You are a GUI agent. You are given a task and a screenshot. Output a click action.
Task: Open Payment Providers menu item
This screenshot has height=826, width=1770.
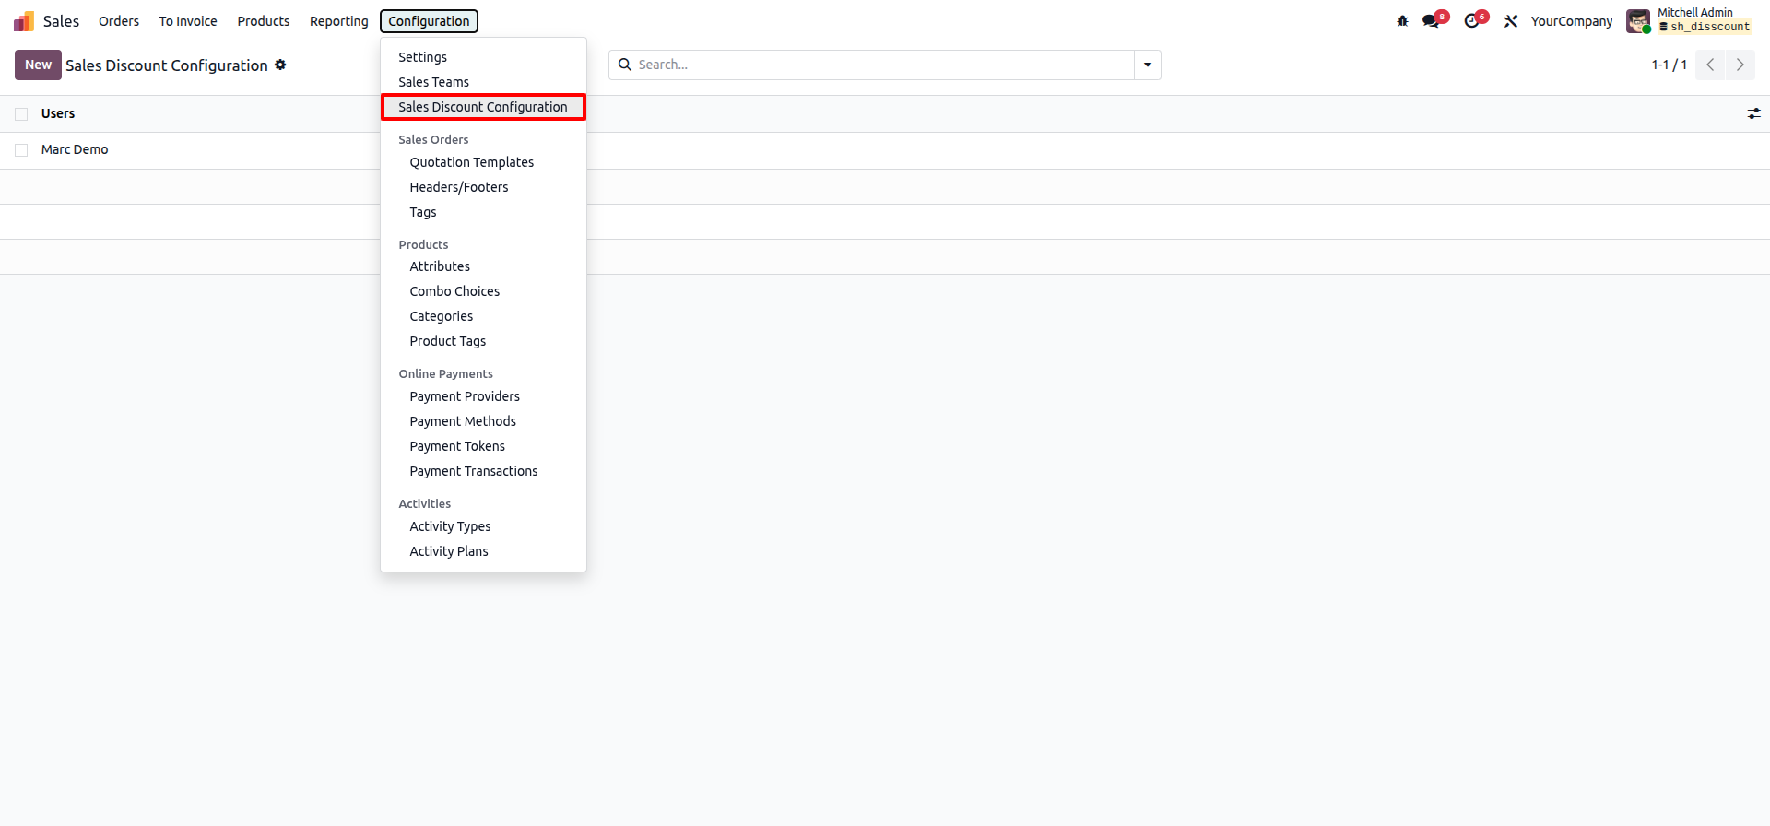[x=465, y=396]
